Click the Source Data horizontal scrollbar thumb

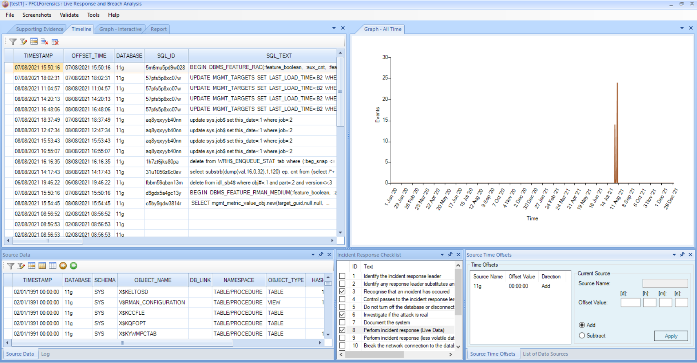[x=122, y=343]
